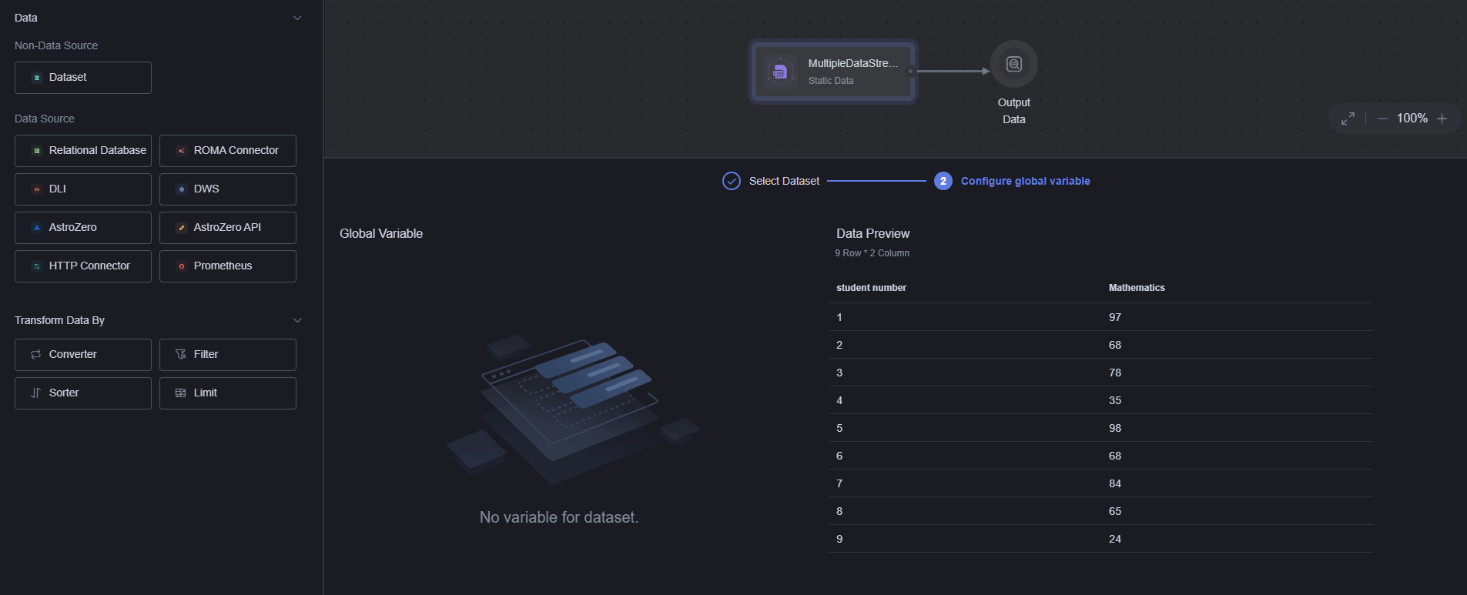The image size is (1467, 595).
Task: Click the Mathematics value 24
Action: click(x=1114, y=539)
